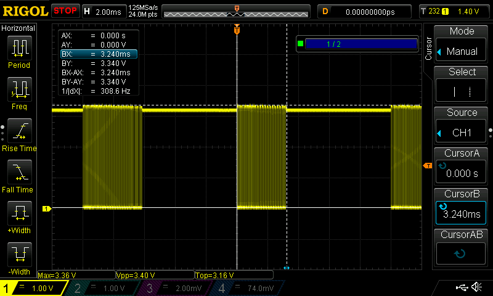Select the Fall Time measurement icon
This screenshot has height=296, width=493.
20,172
